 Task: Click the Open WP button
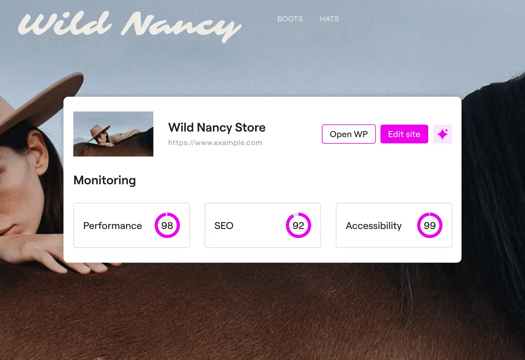pos(349,134)
